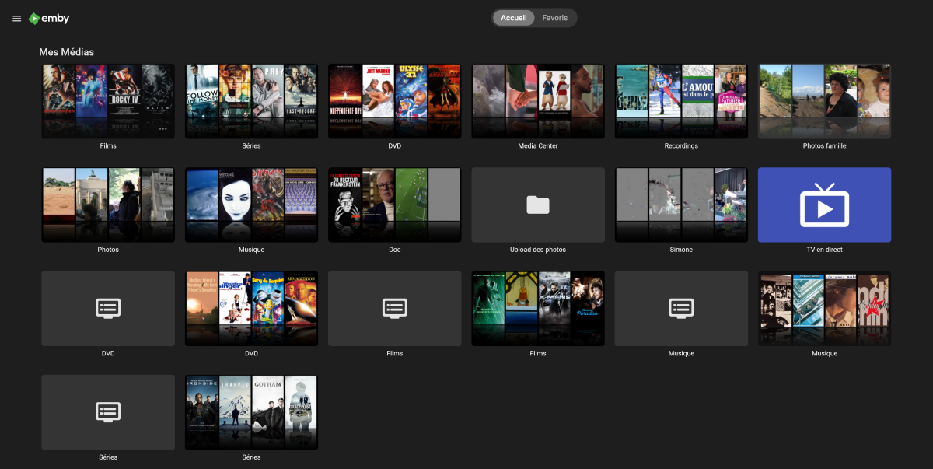Switch to the Favoris tab

point(555,18)
